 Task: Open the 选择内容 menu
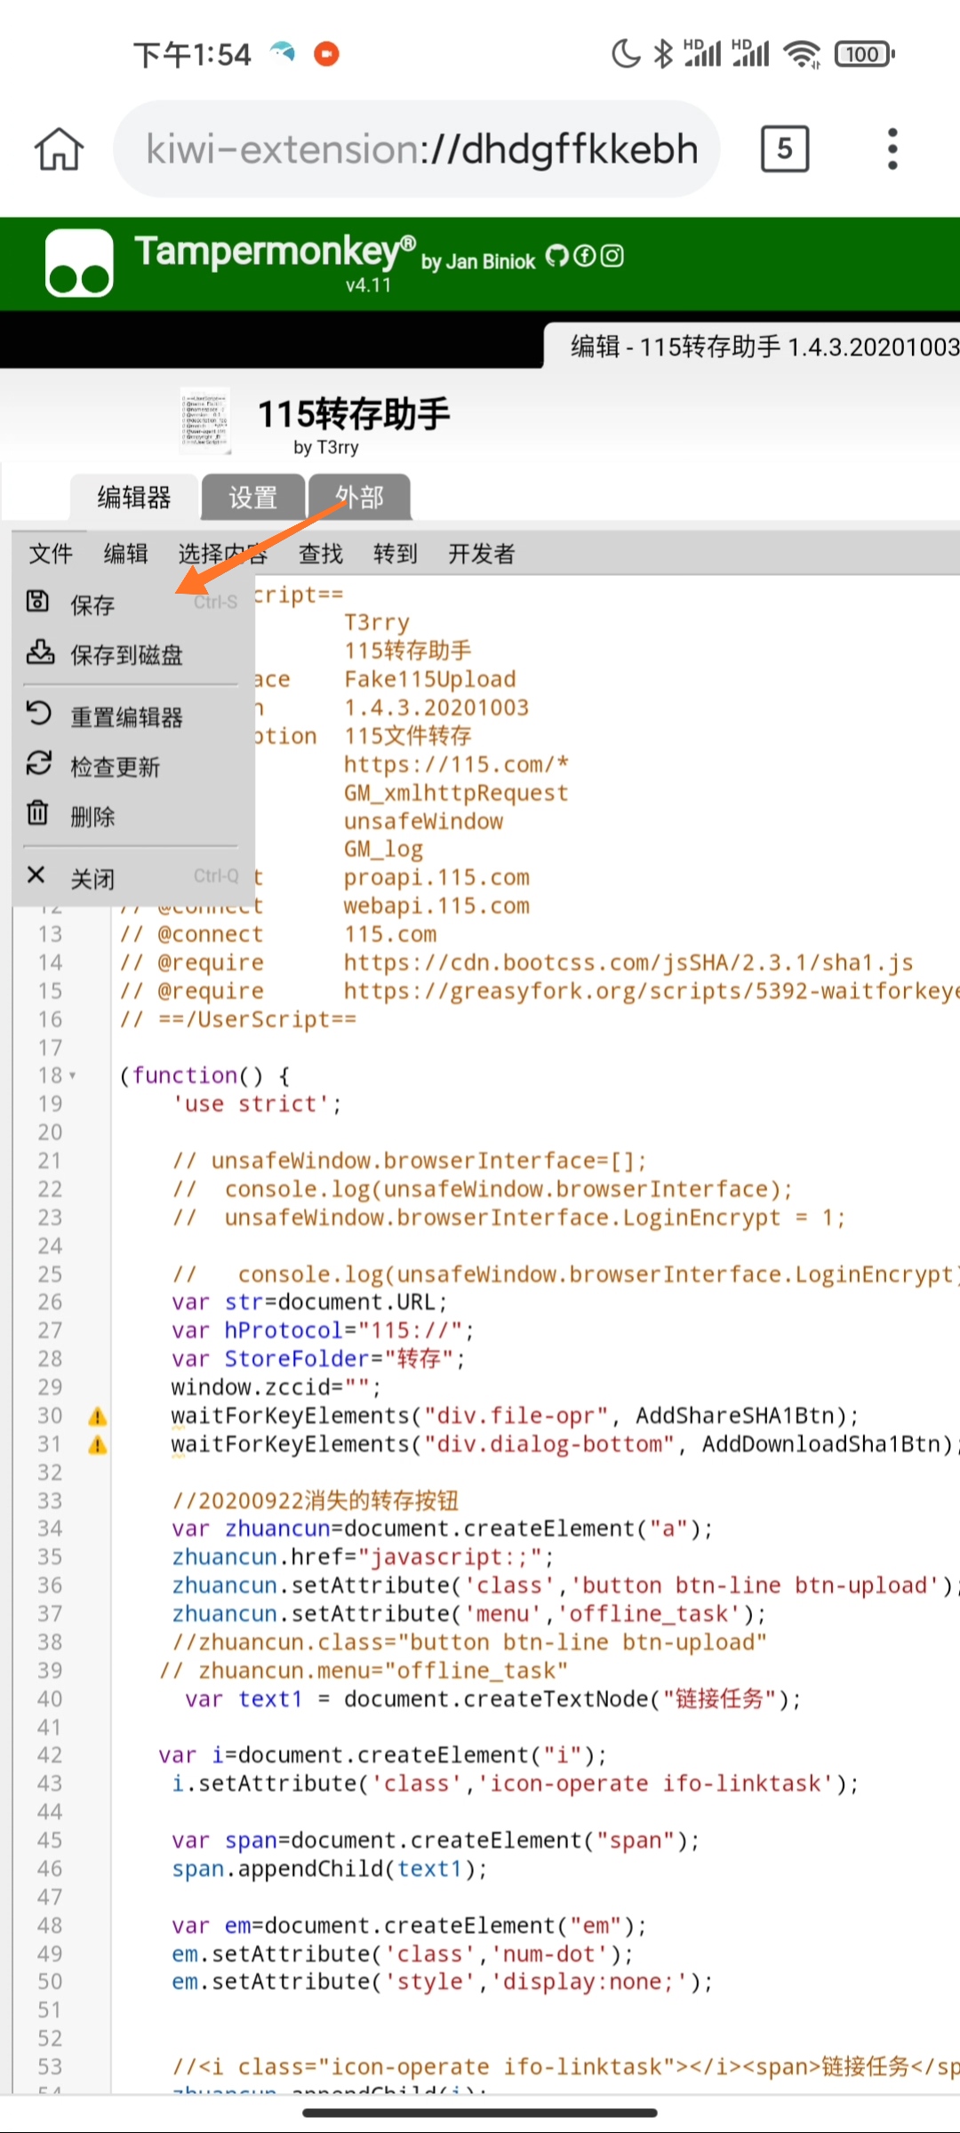click(x=222, y=554)
